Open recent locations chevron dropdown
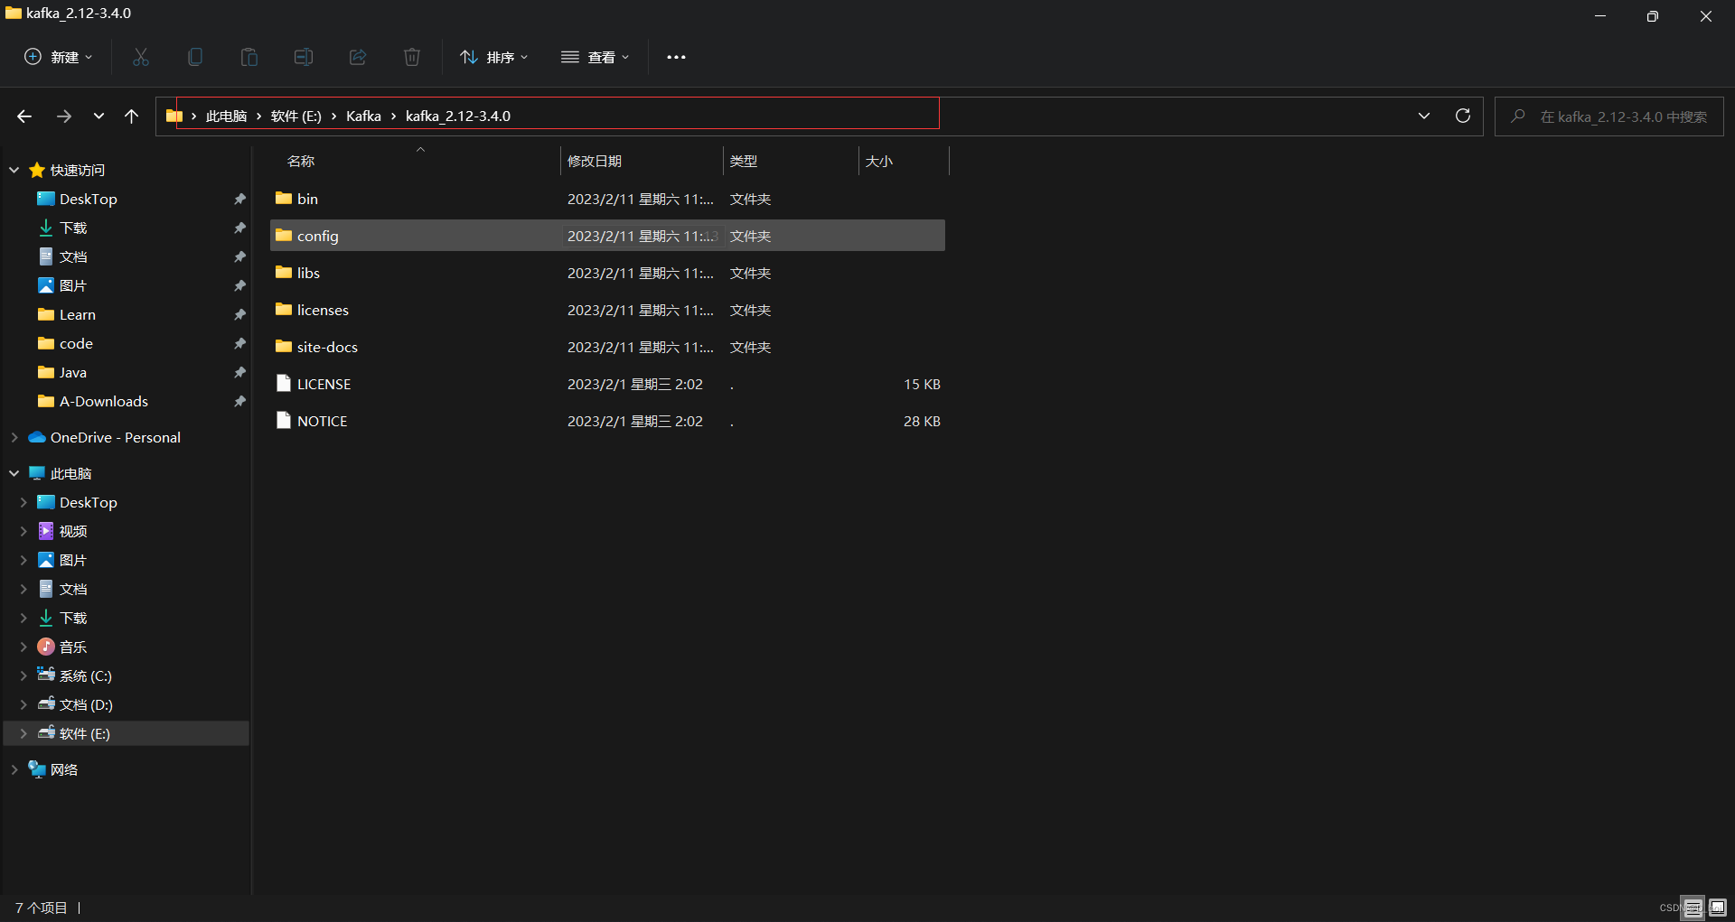1735x922 pixels. point(98,116)
